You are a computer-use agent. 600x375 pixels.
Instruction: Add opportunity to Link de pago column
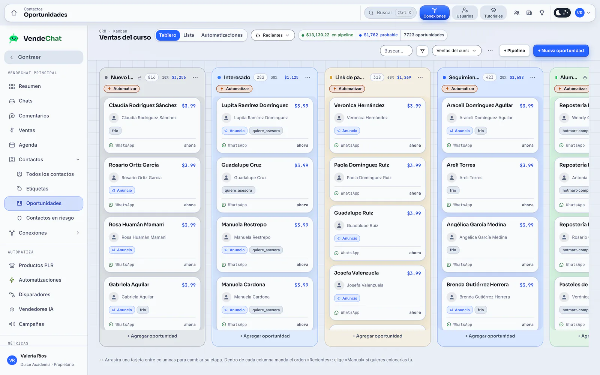(x=377, y=336)
